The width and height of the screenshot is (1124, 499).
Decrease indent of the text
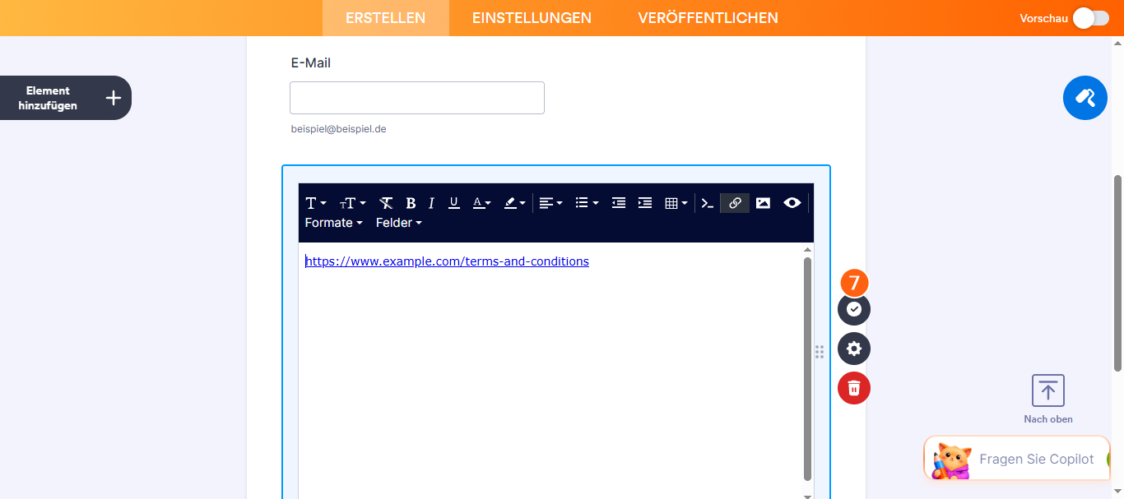point(619,203)
